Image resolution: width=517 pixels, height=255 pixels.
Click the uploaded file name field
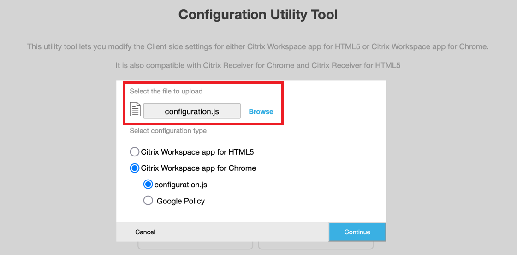point(192,111)
